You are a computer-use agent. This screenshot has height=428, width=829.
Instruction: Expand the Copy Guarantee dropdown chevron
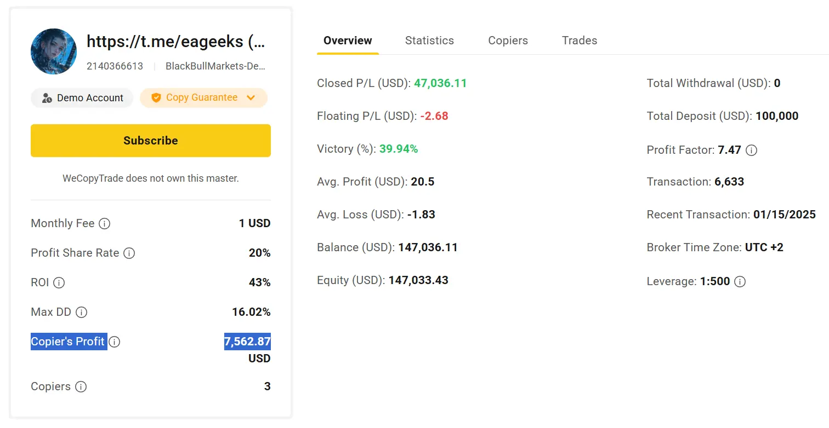coord(251,98)
